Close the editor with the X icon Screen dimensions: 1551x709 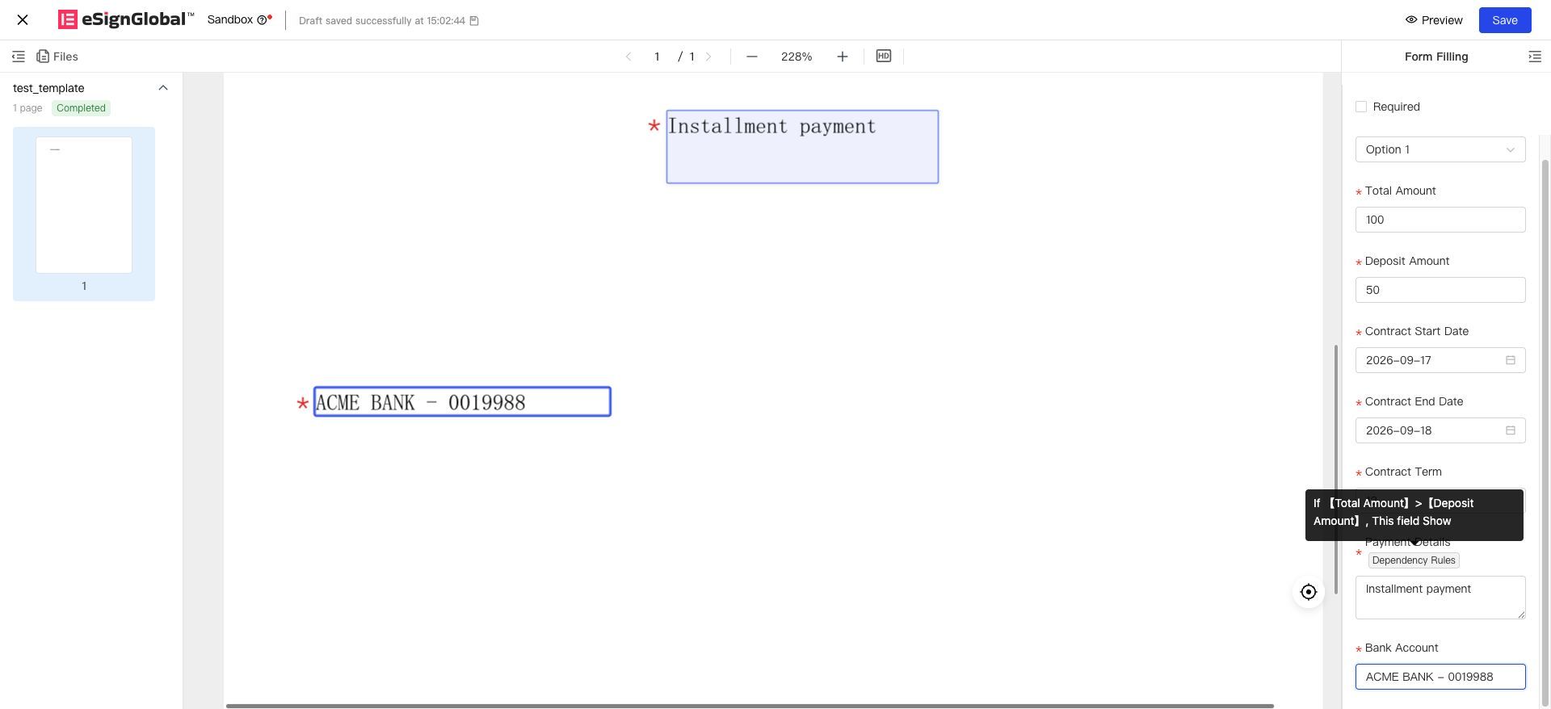[23, 20]
